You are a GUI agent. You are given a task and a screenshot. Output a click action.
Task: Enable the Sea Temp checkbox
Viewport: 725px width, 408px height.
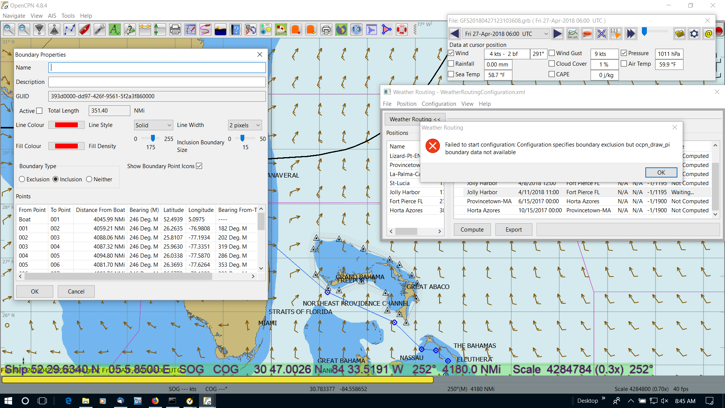click(451, 74)
